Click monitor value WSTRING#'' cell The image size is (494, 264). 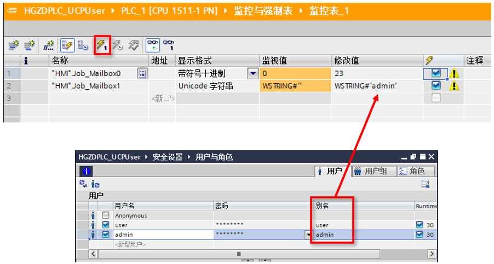tap(295, 86)
